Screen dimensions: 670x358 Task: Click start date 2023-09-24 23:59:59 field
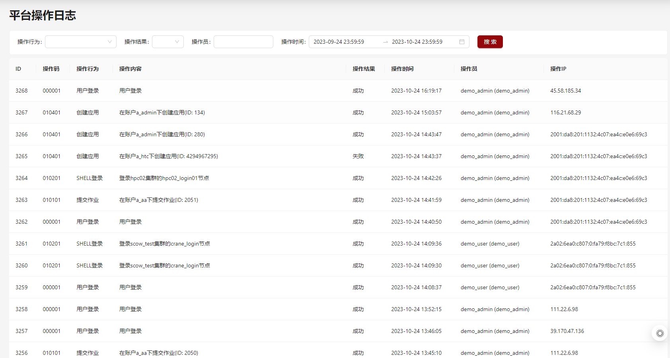click(x=339, y=42)
